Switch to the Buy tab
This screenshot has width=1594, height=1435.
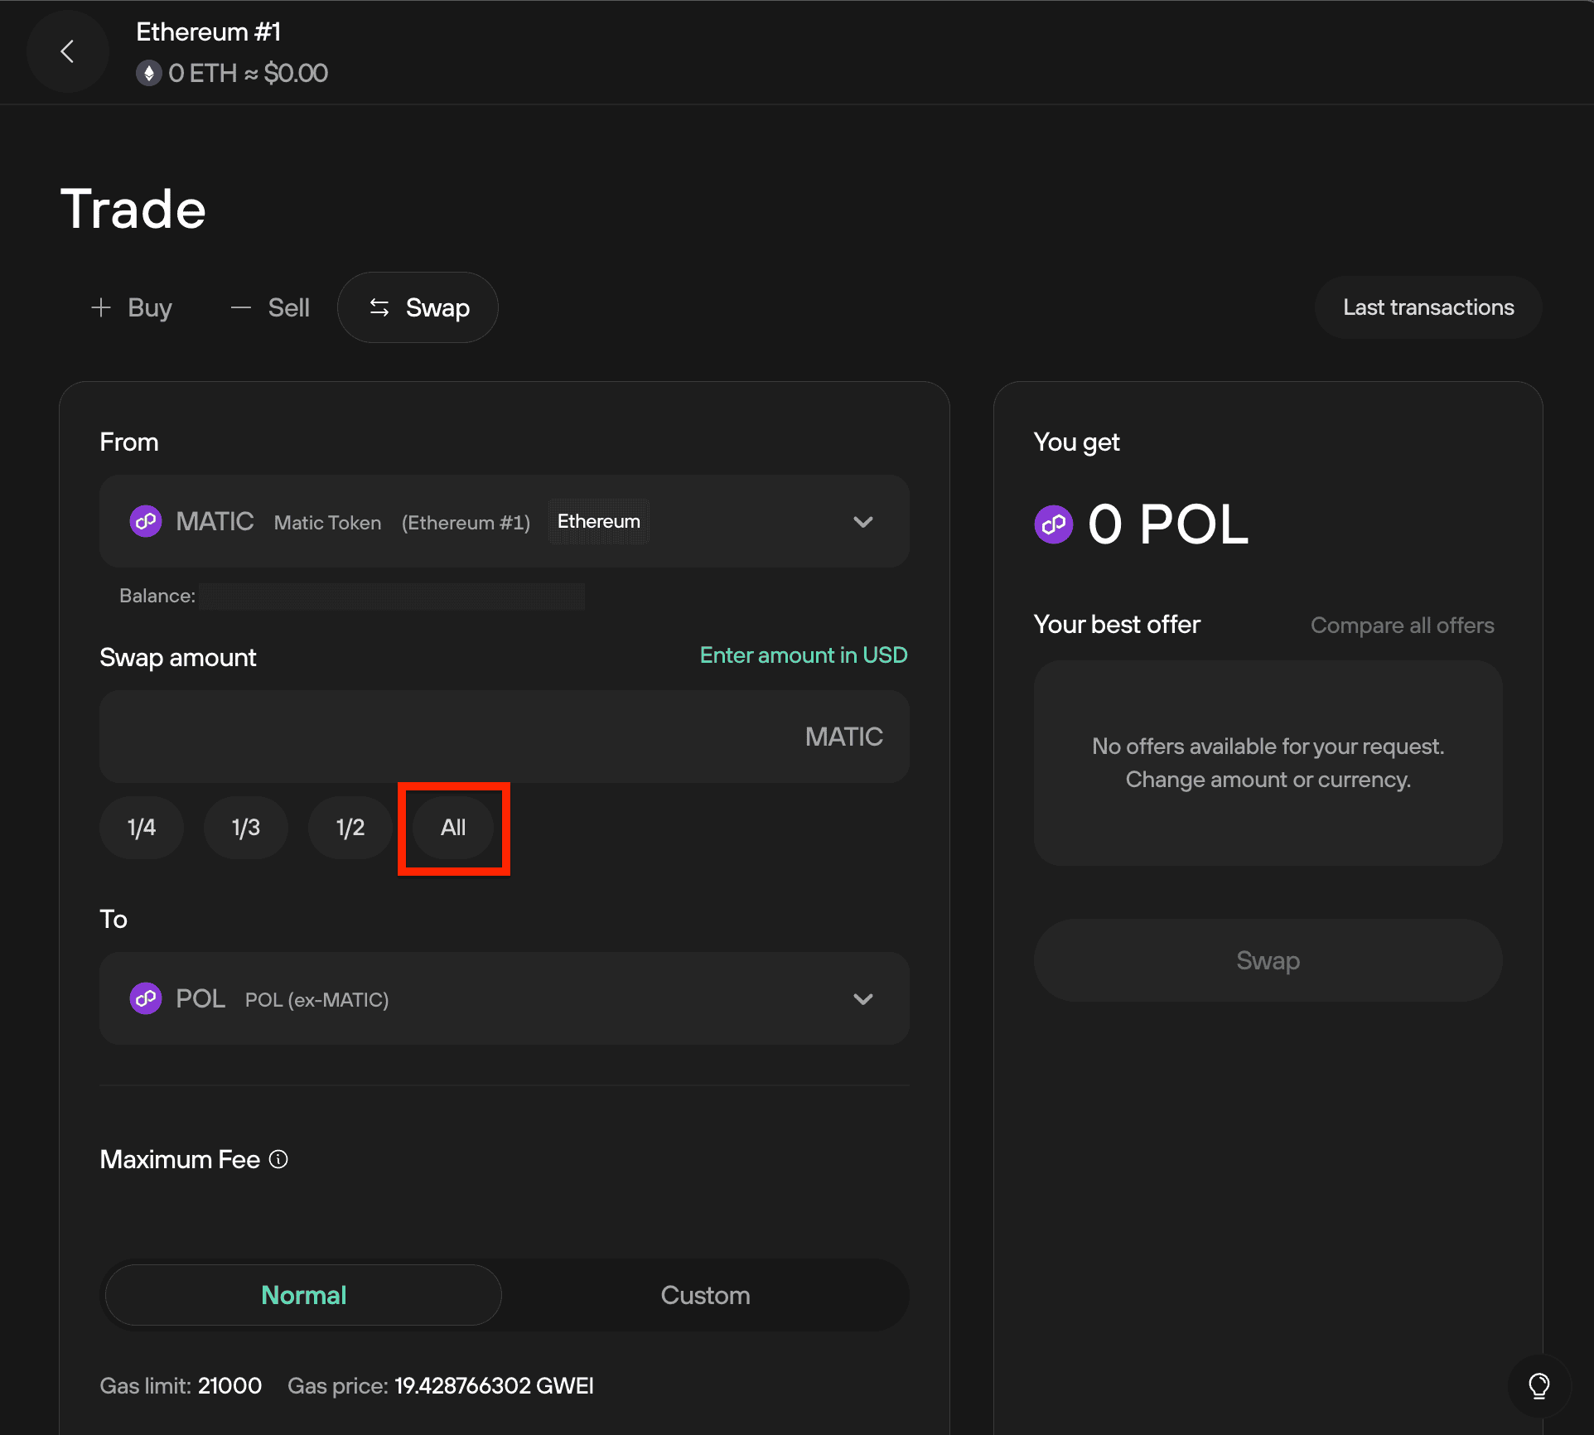click(x=132, y=307)
